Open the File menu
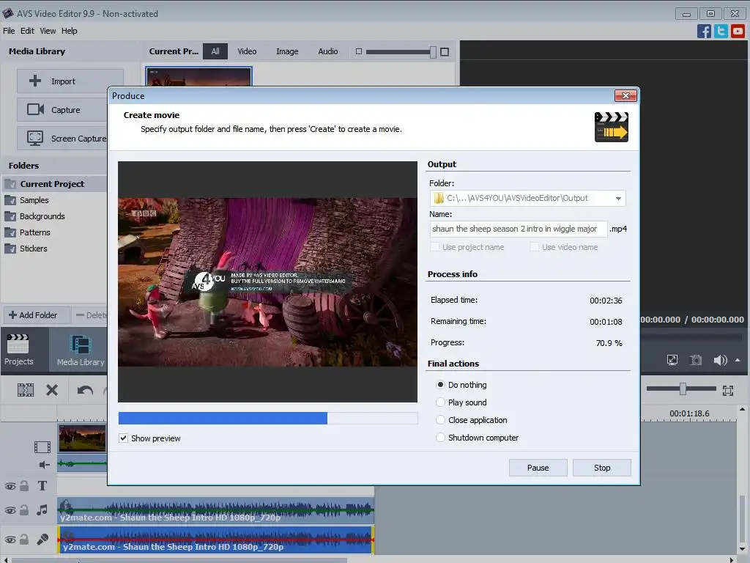 point(9,31)
